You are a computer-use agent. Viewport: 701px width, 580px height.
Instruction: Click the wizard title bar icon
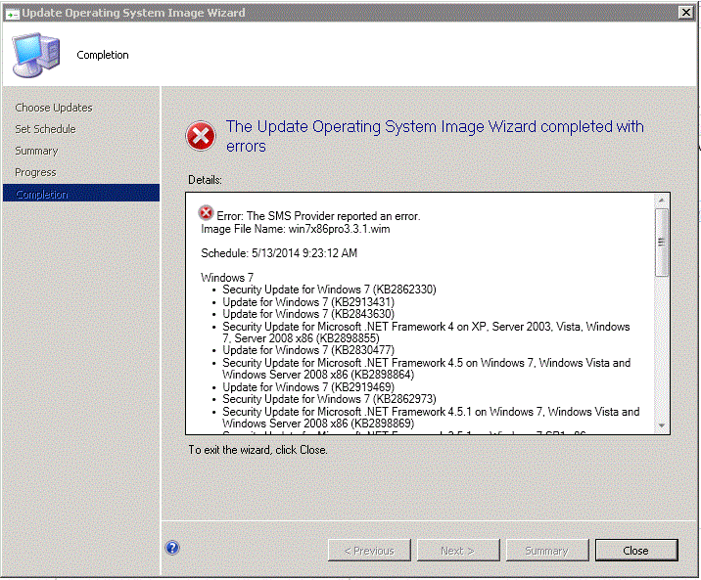12,14
